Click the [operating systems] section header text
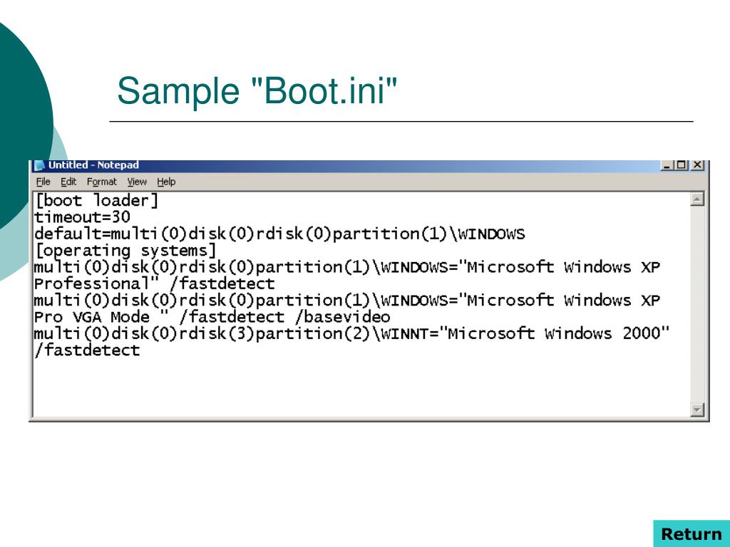Viewport: 730px width, 547px height. (x=120, y=251)
